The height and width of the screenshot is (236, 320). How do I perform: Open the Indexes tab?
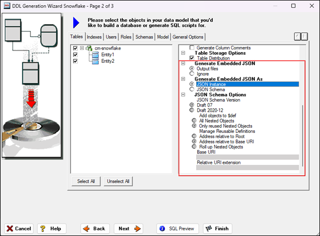(x=94, y=37)
